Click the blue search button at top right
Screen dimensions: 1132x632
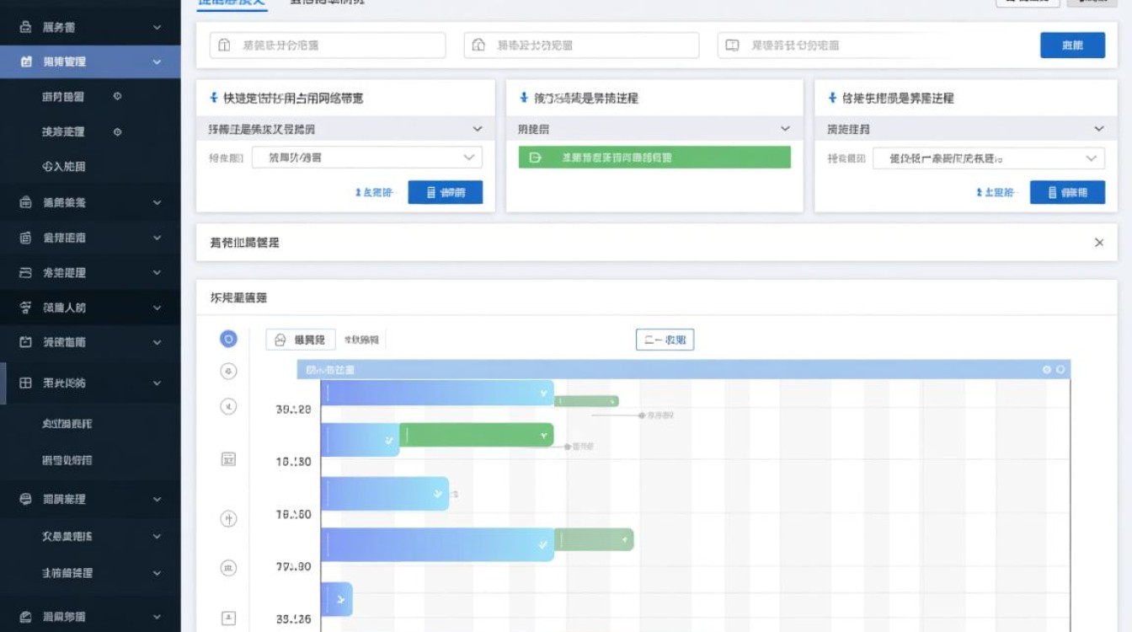[x=1072, y=46]
